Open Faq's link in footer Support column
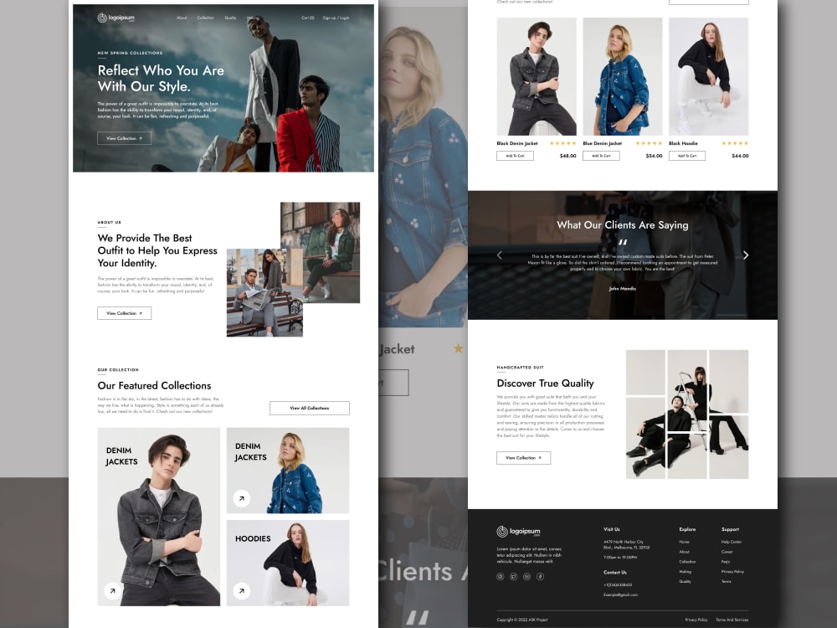Viewport: 837px width, 628px height. click(x=726, y=562)
